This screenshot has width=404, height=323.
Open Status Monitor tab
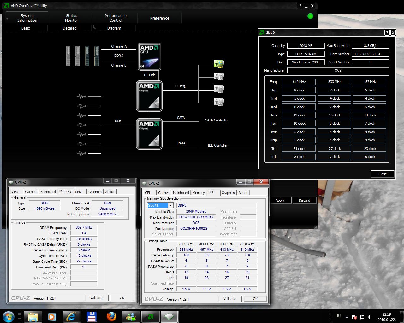[x=71, y=18]
